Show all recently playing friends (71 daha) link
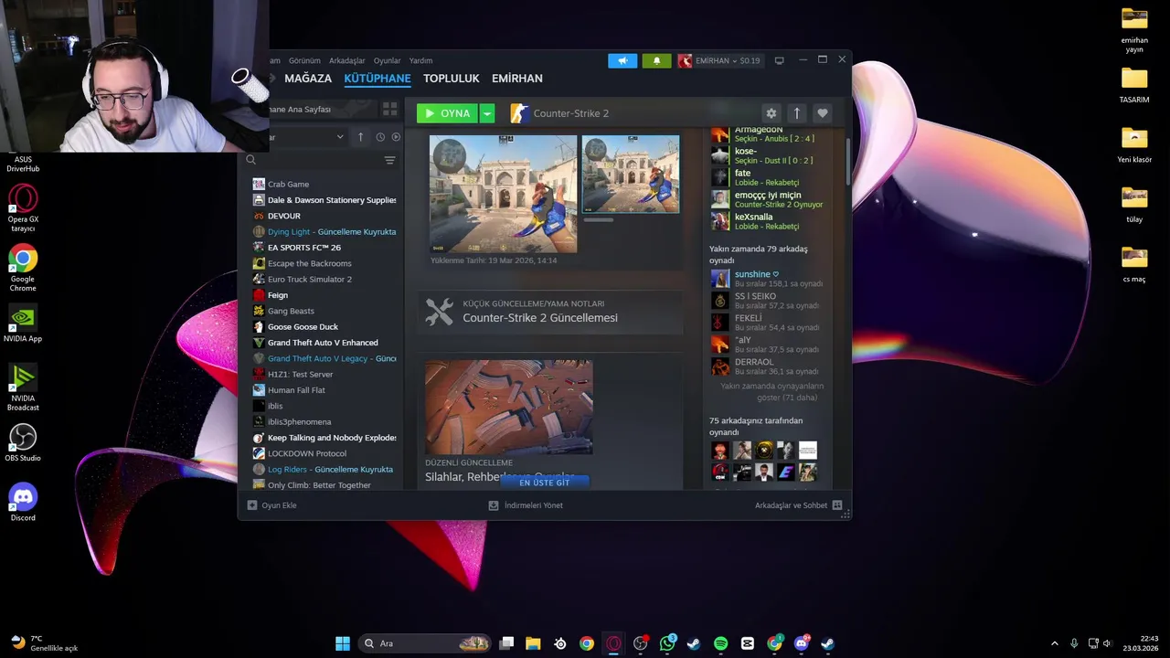The height and width of the screenshot is (658, 1170). 771,392
